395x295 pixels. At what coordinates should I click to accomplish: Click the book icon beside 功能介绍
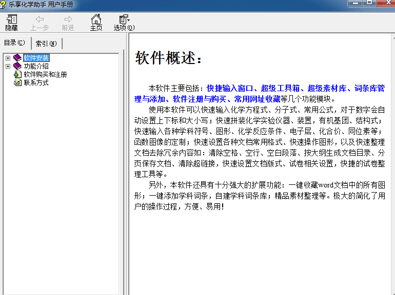[17, 66]
